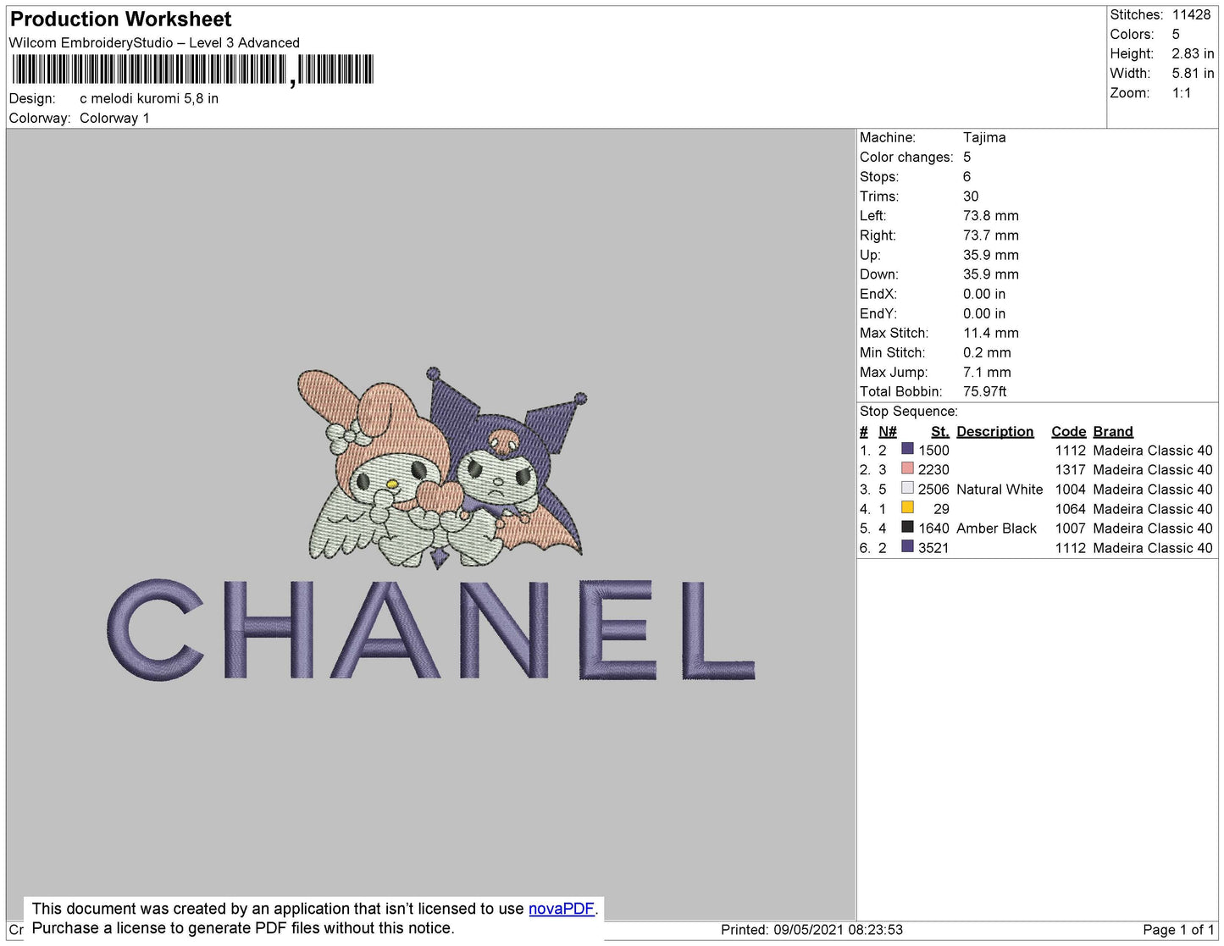Click the purple swatch for stop 6
This screenshot has height=946, width=1224.
tap(907, 546)
